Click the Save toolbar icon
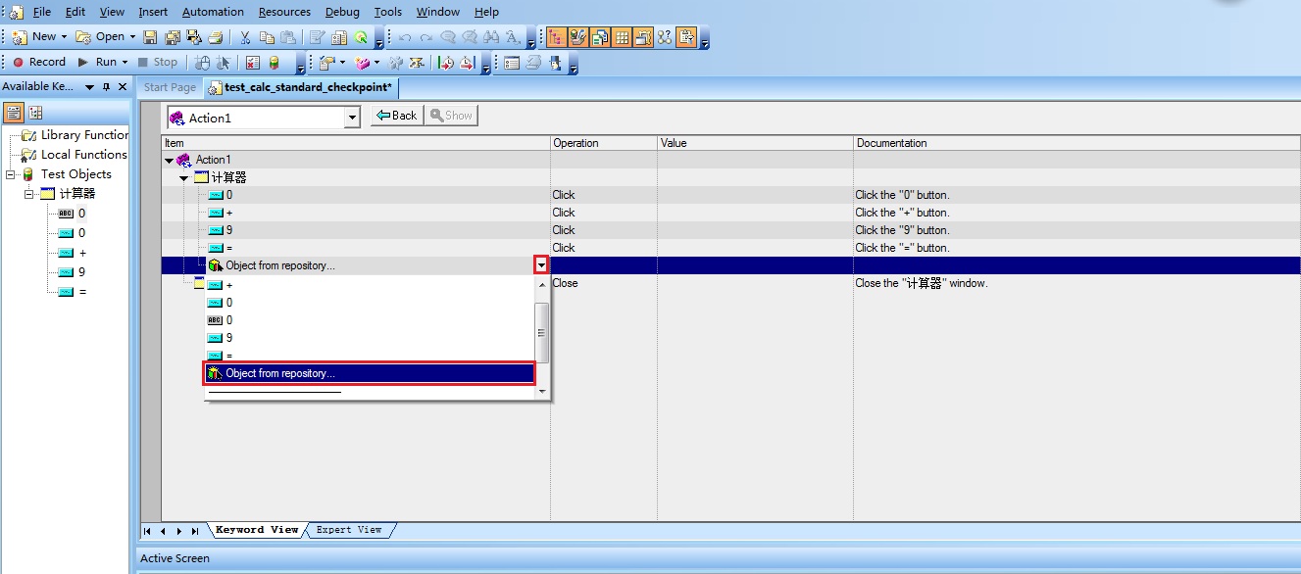 tap(150, 37)
